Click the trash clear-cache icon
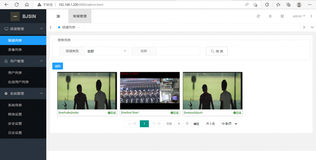Viewport: 316px width, 160px height. (270, 16)
